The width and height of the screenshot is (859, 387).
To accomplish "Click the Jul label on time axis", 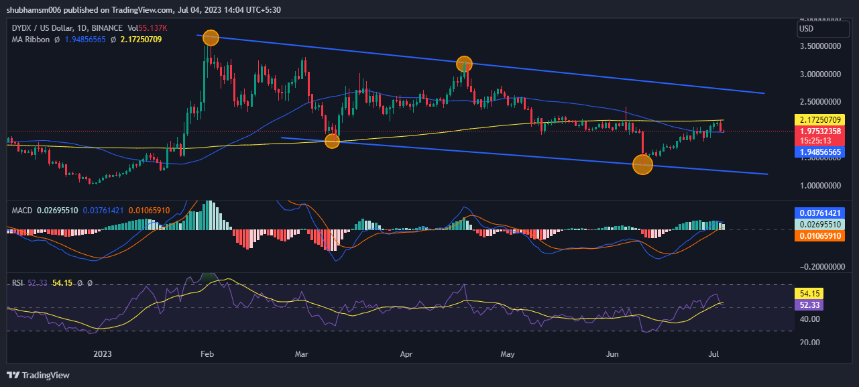I will [x=714, y=354].
